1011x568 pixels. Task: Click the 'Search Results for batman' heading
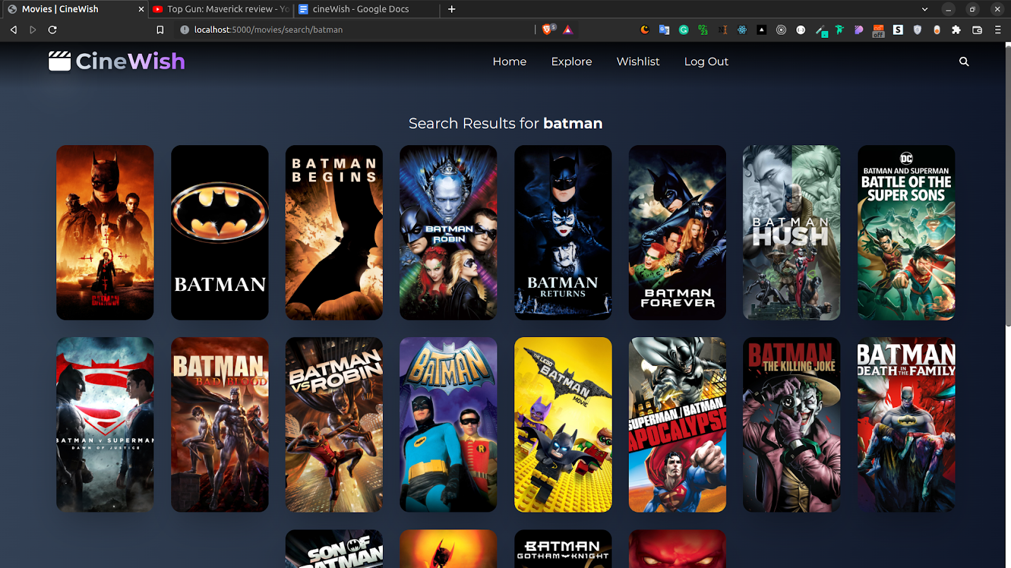point(505,123)
